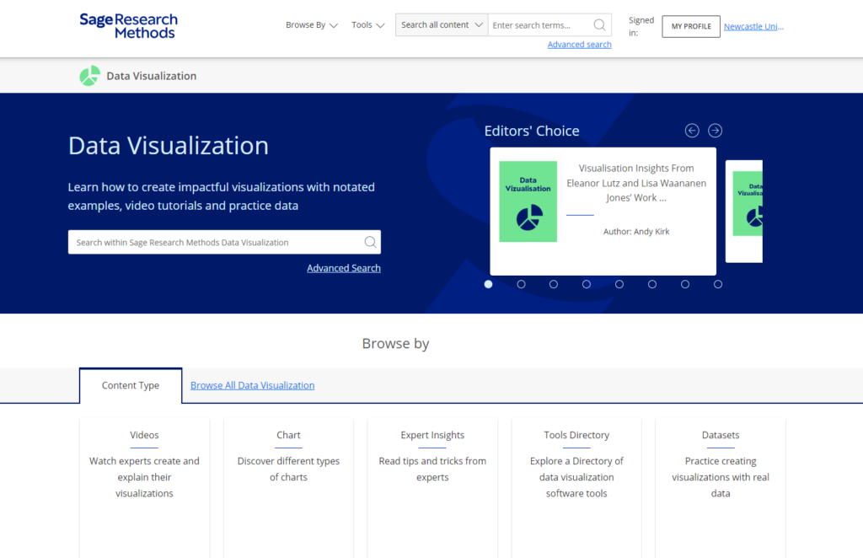
Task: Select the last carousel indicator dot
Action: (x=718, y=284)
